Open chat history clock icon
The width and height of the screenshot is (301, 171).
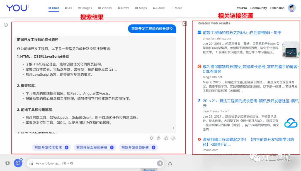click(x=6, y=25)
